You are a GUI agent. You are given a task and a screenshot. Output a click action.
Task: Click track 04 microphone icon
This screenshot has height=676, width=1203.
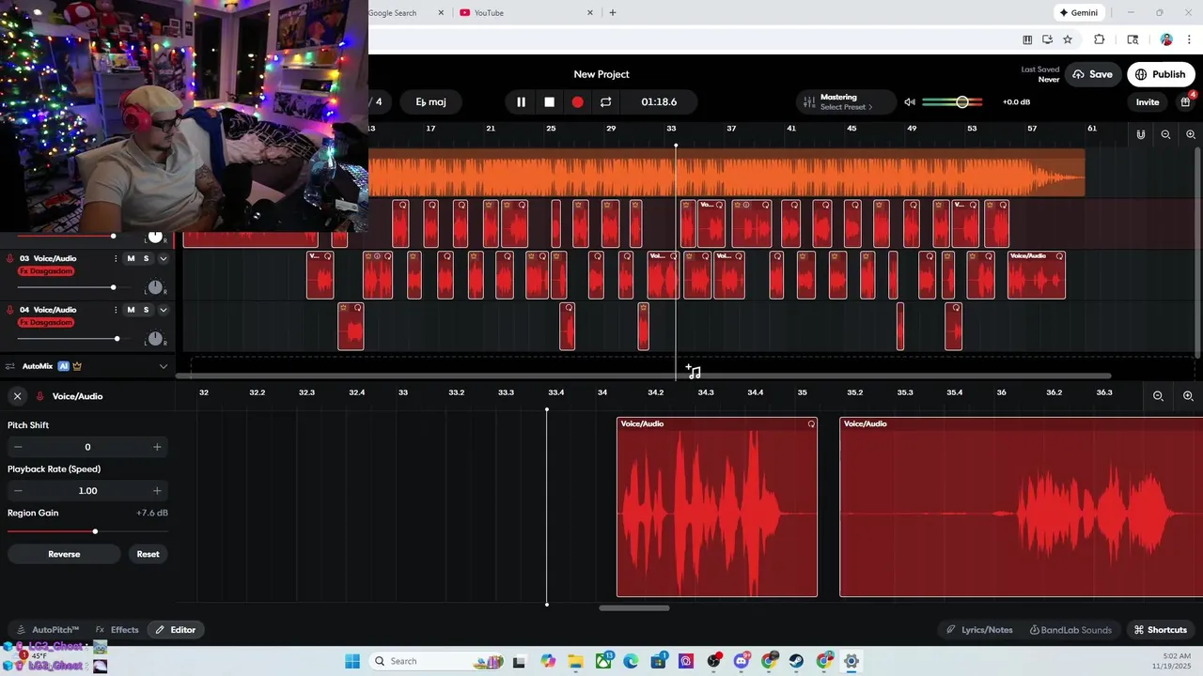pyautogui.click(x=10, y=310)
